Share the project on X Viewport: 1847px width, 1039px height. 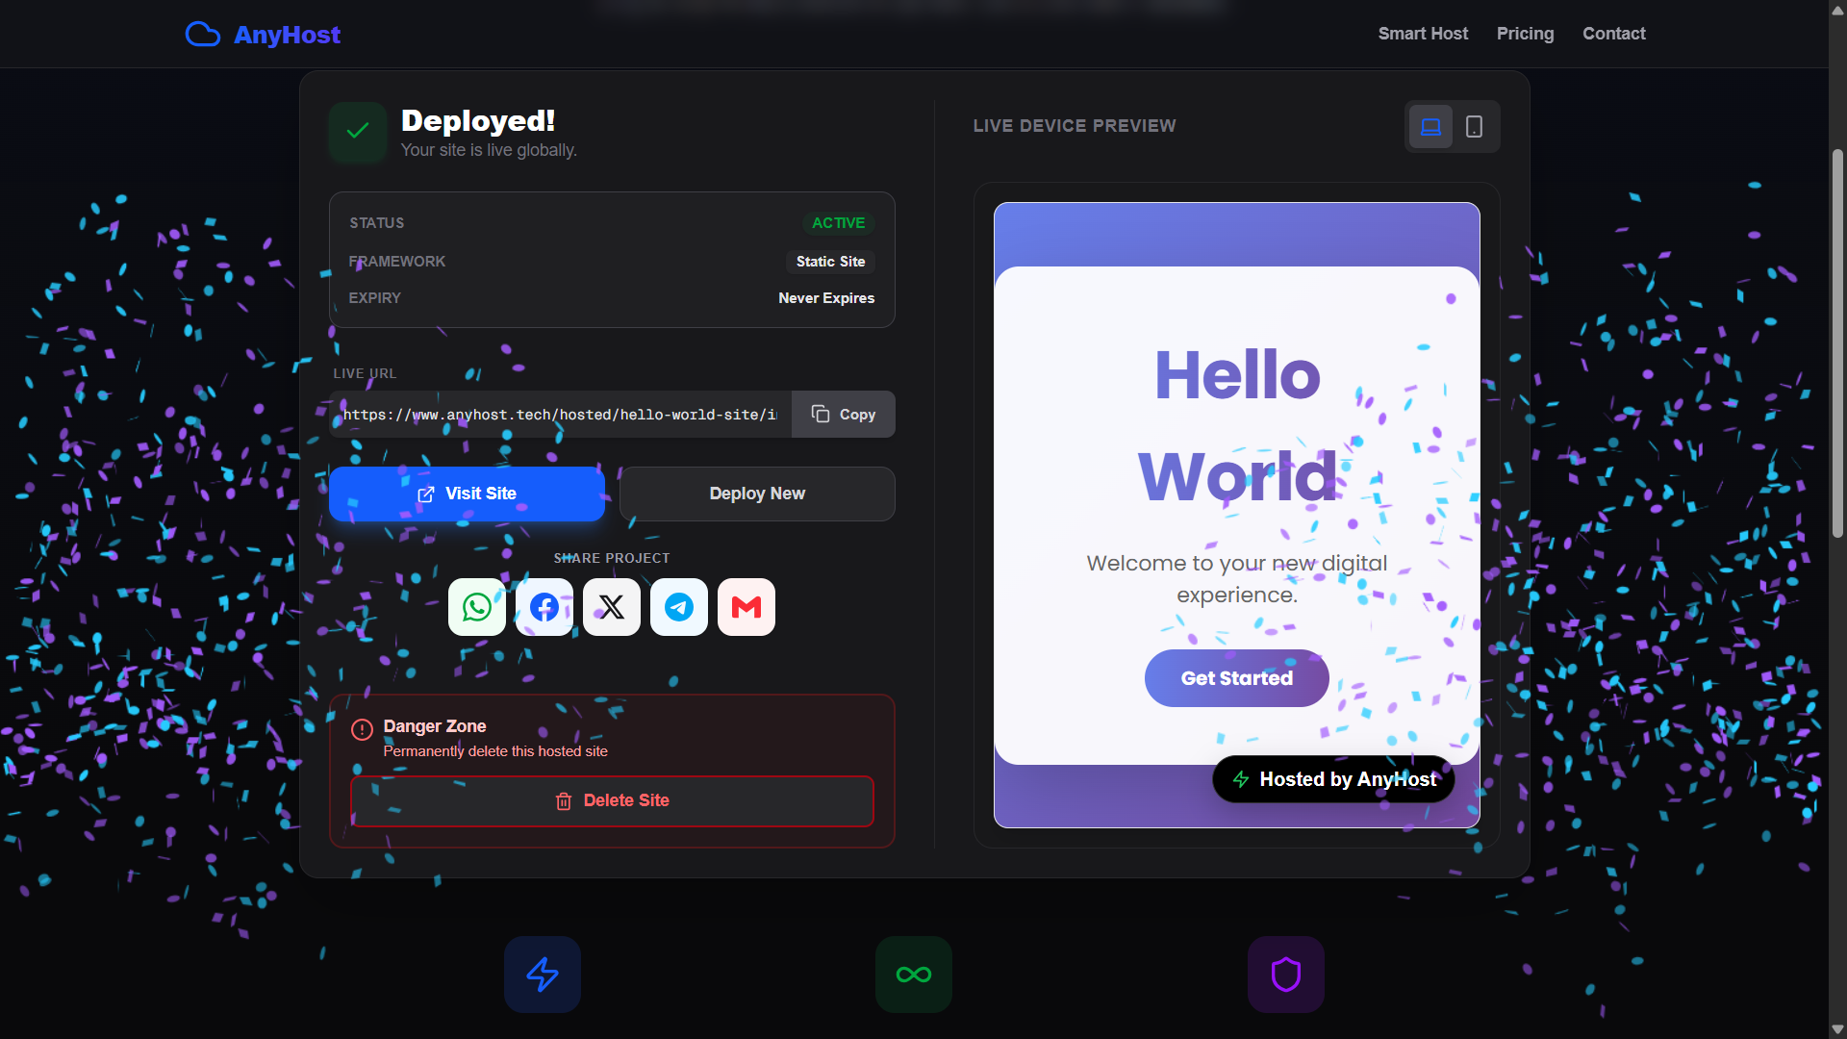click(x=611, y=606)
